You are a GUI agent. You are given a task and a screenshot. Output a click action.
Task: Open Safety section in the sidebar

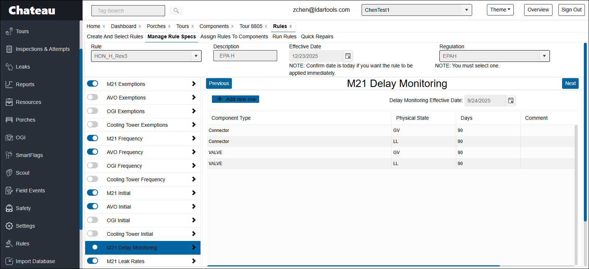(x=23, y=208)
